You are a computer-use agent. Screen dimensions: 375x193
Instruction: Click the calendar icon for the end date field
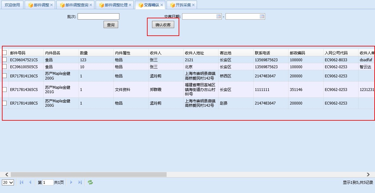click(x=263, y=16)
